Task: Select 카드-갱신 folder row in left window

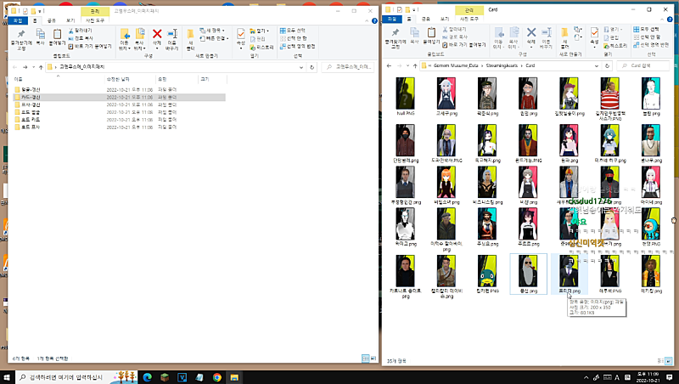Action: [x=119, y=97]
